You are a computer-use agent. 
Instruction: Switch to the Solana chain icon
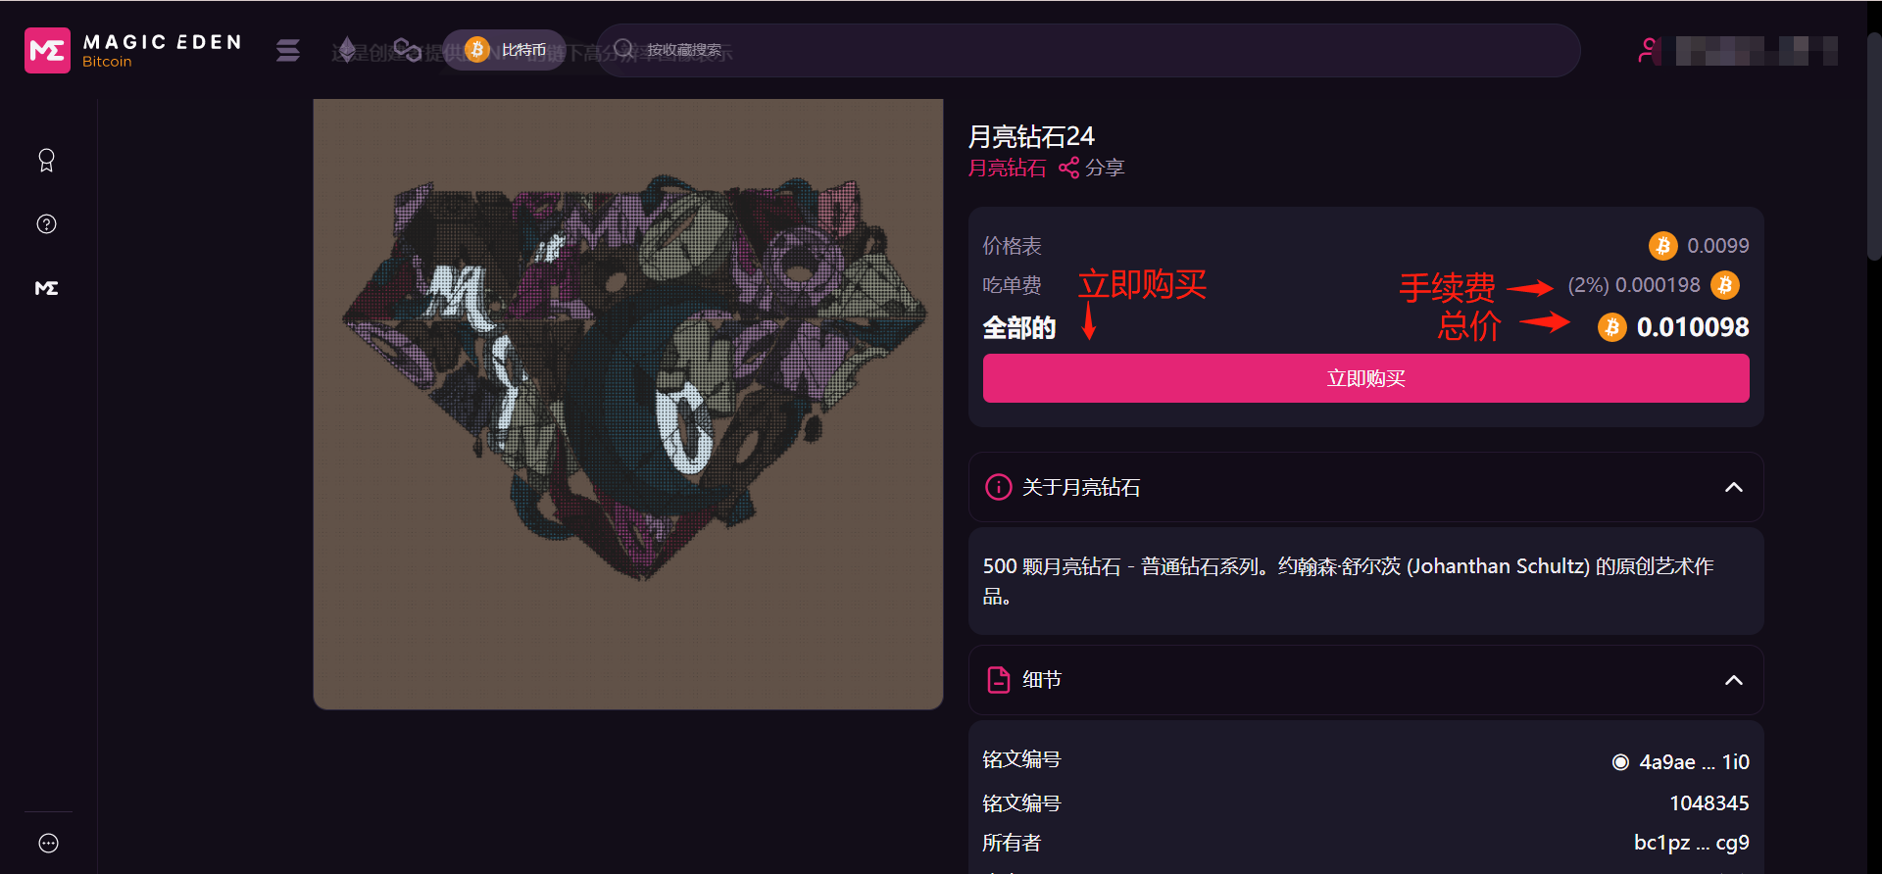[288, 50]
